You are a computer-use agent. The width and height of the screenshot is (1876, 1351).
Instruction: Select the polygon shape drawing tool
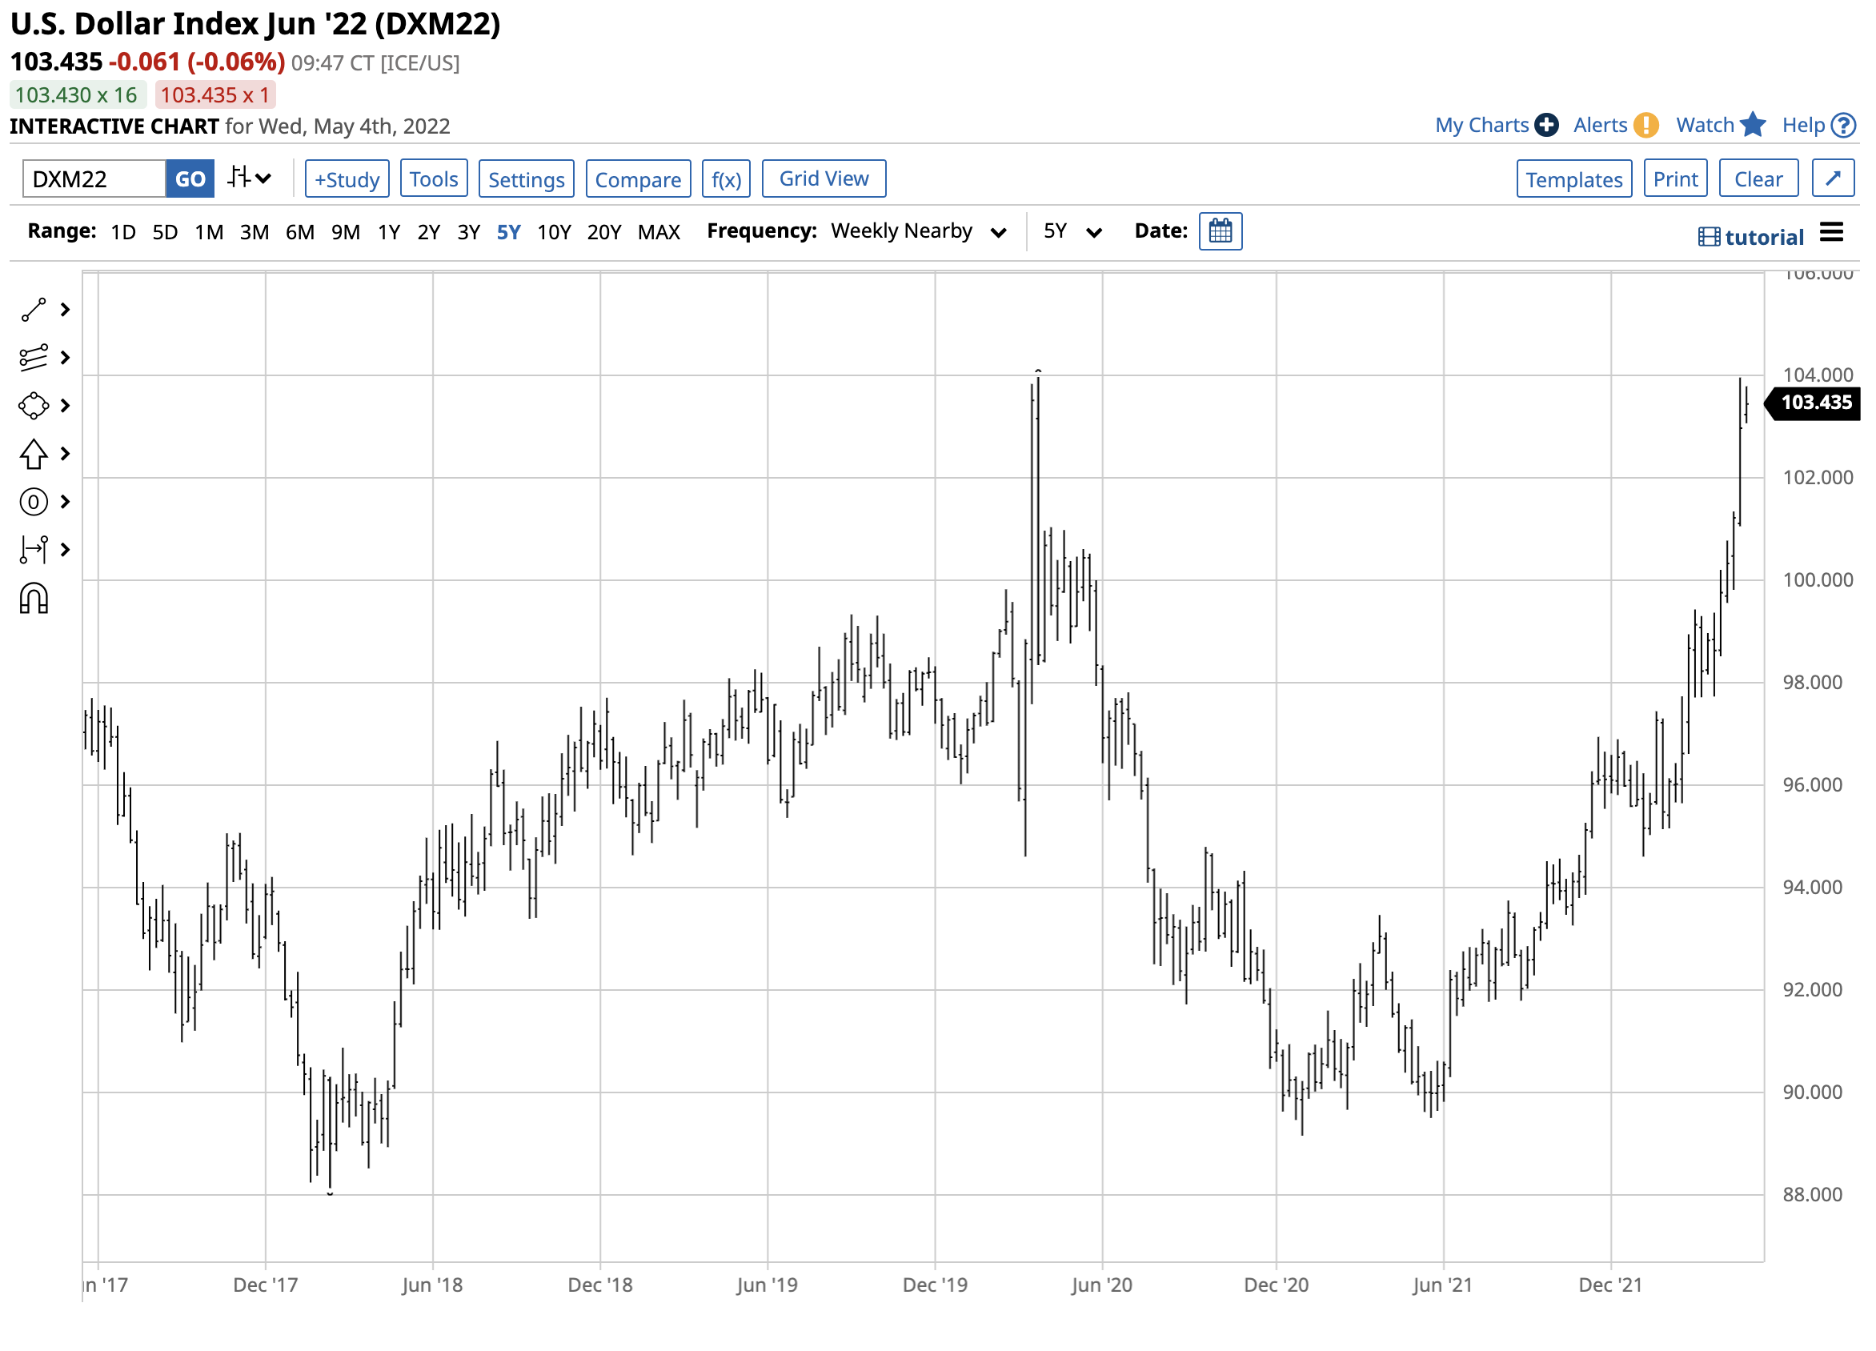tap(34, 407)
